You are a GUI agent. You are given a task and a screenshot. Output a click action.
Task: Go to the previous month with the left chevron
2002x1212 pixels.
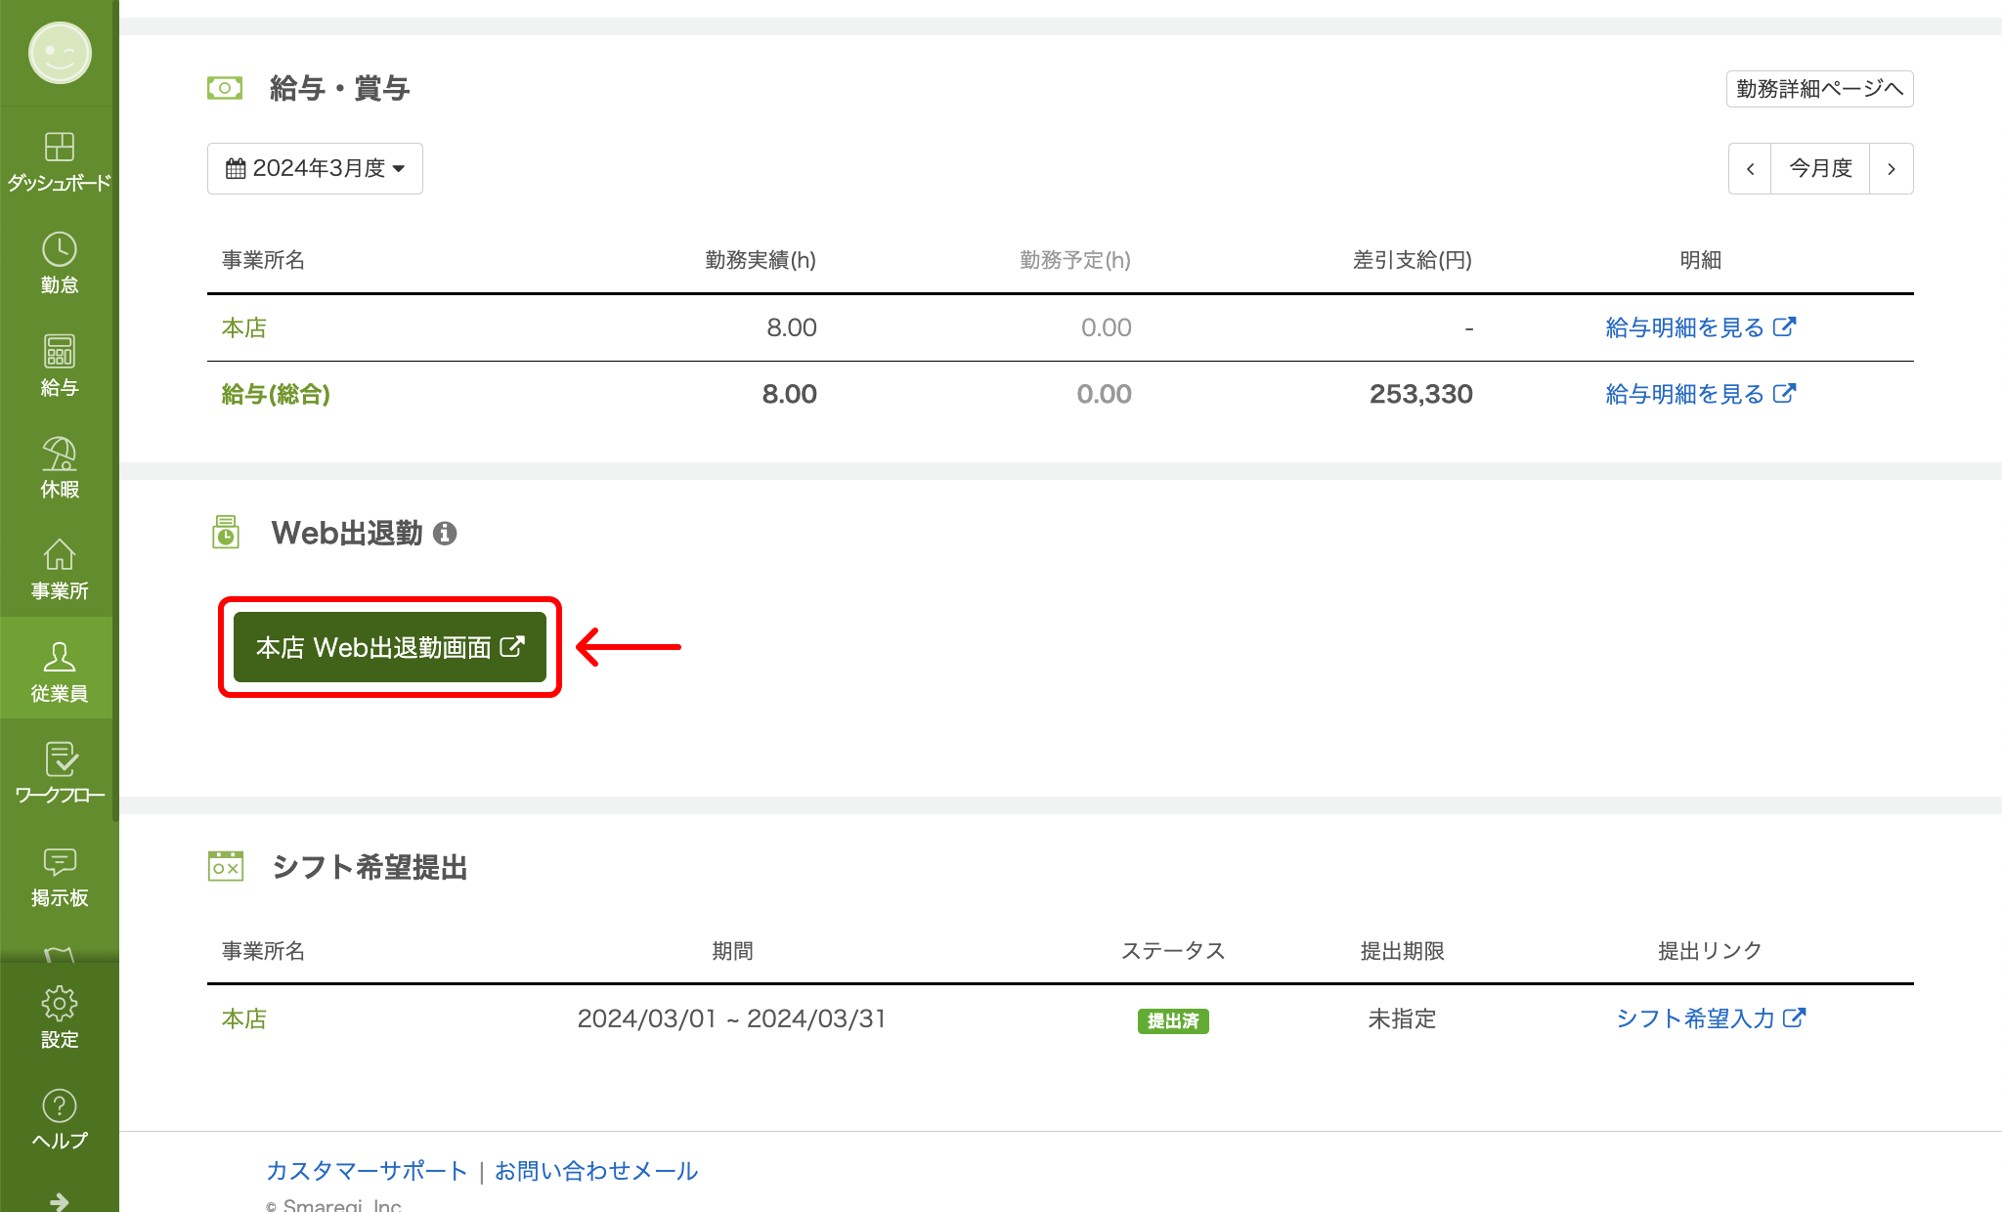coord(1749,168)
